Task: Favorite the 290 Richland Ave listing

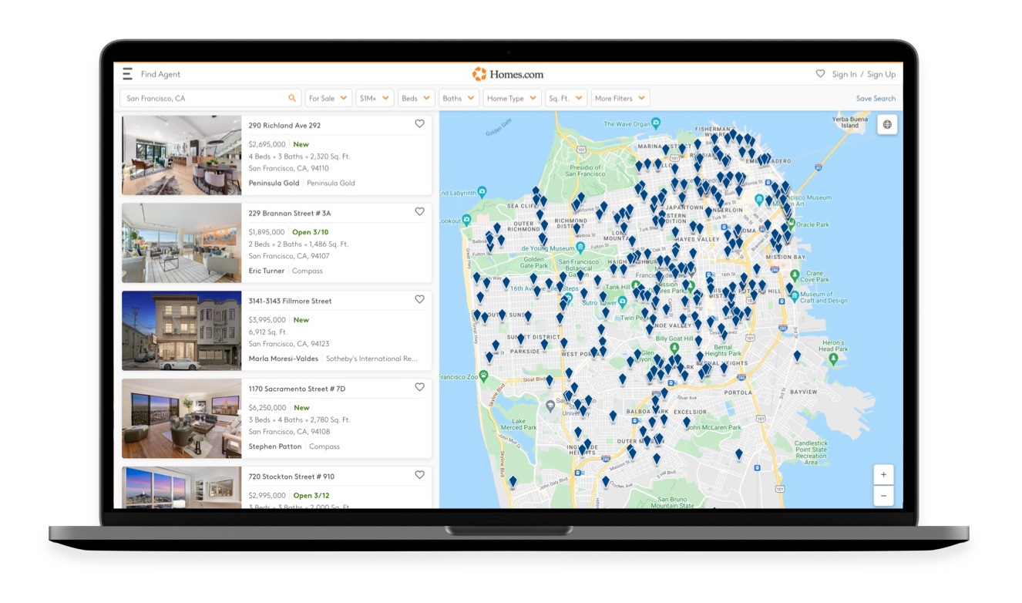Action: click(419, 123)
